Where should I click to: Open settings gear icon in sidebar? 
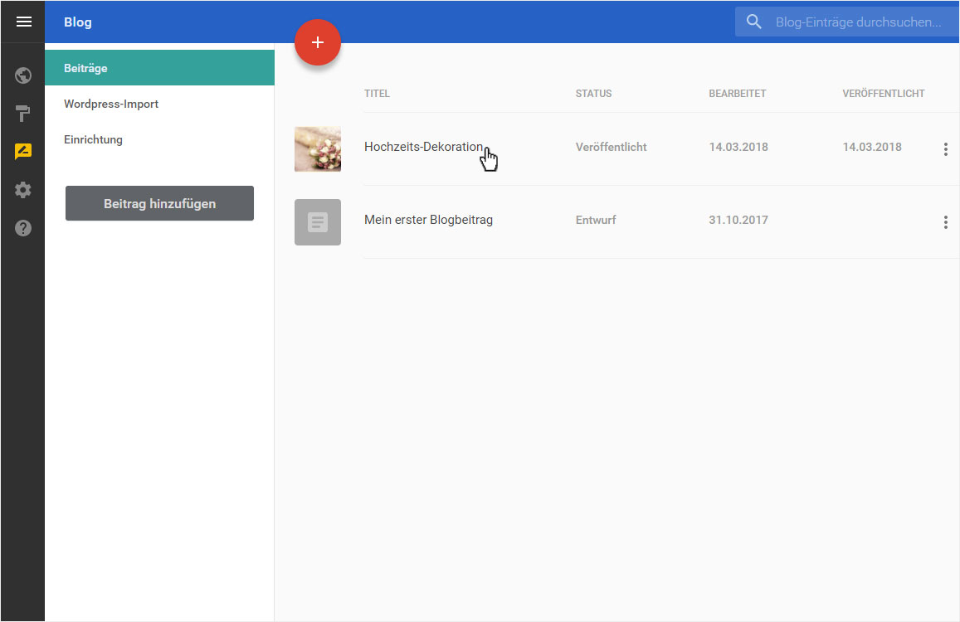pos(23,190)
